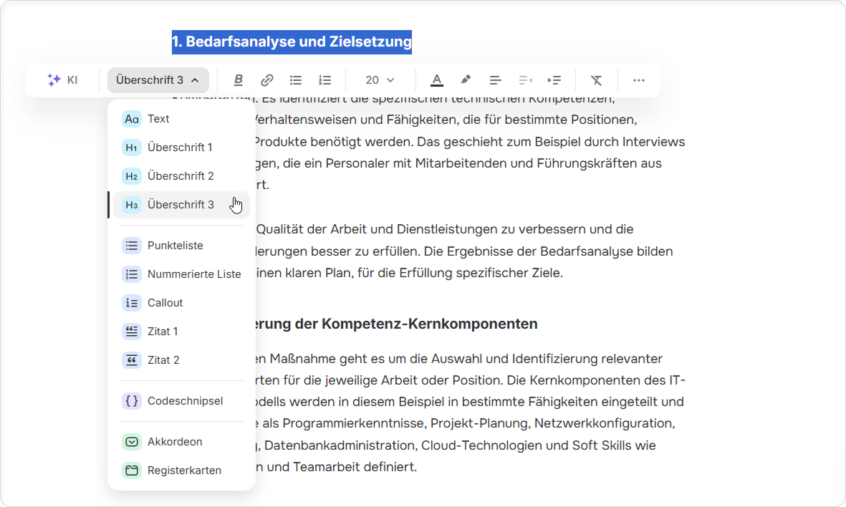Open the font size 20 dropdown

click(380, 80)
